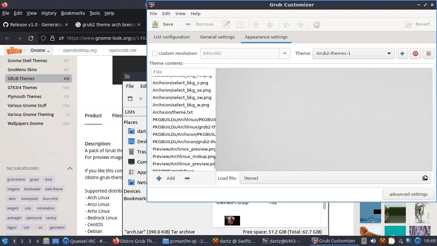Image resolution: width=437 pixels, height=246 pixels.
Task: Add a new theme with blue plus
Action: tap(402, 53)
